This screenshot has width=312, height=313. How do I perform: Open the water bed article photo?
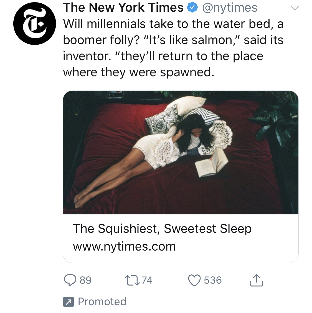coord(181,153)
